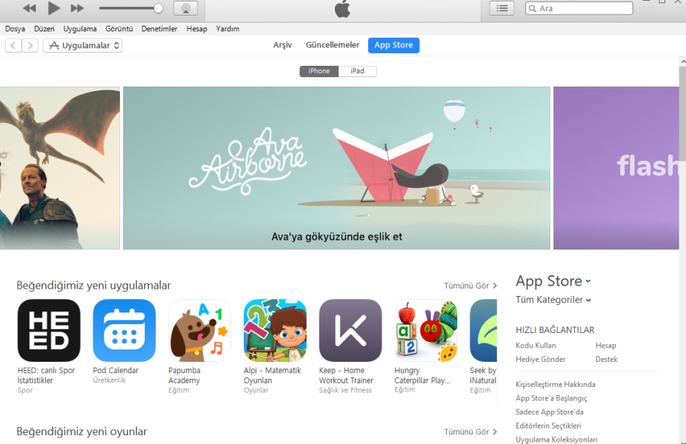Open the Pod Calendar app icon

click(x=124, y=330)
